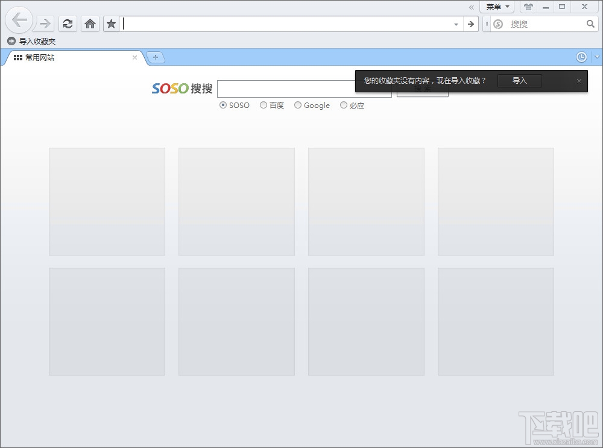Open the 菜单 dropdown menu
The height and width of the screenshot is (448, 603).
497,7
